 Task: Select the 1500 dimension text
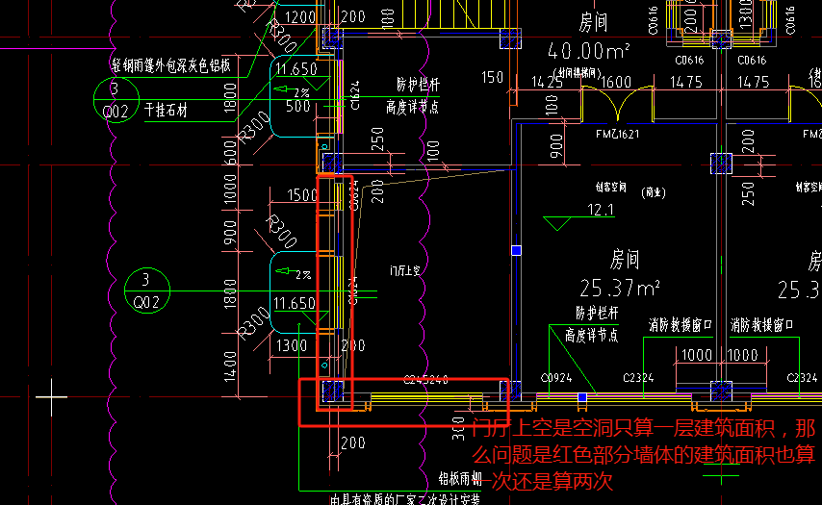(x=302, y=195)
